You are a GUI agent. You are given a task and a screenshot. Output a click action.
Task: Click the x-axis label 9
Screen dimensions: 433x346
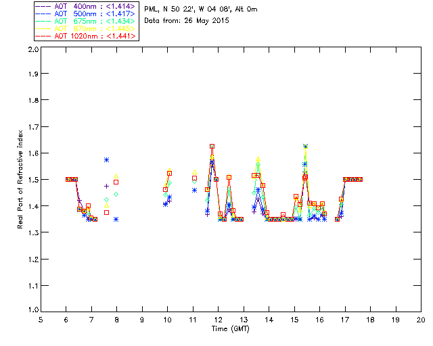pos(142,320)
